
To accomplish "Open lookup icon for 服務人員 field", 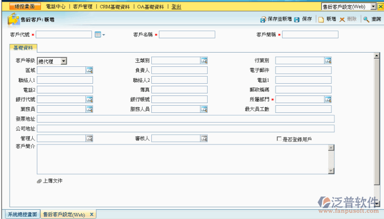I will click(x=204, y=109).
